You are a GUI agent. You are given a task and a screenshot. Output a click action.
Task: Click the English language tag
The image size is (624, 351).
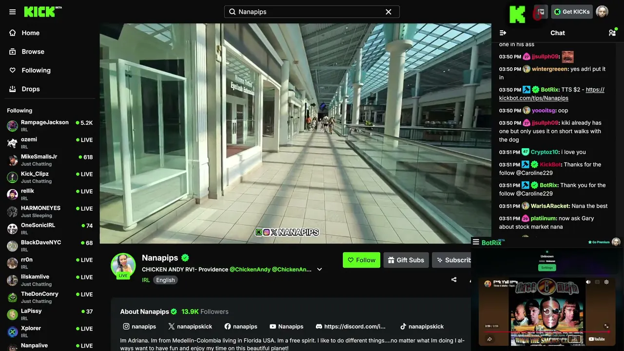[165, 280]
